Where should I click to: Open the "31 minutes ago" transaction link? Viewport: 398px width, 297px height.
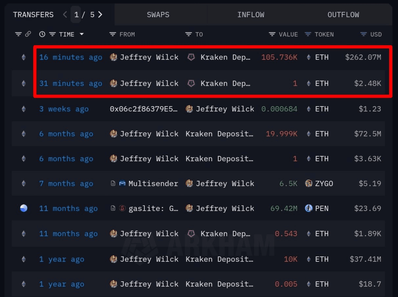coord(71,84)
